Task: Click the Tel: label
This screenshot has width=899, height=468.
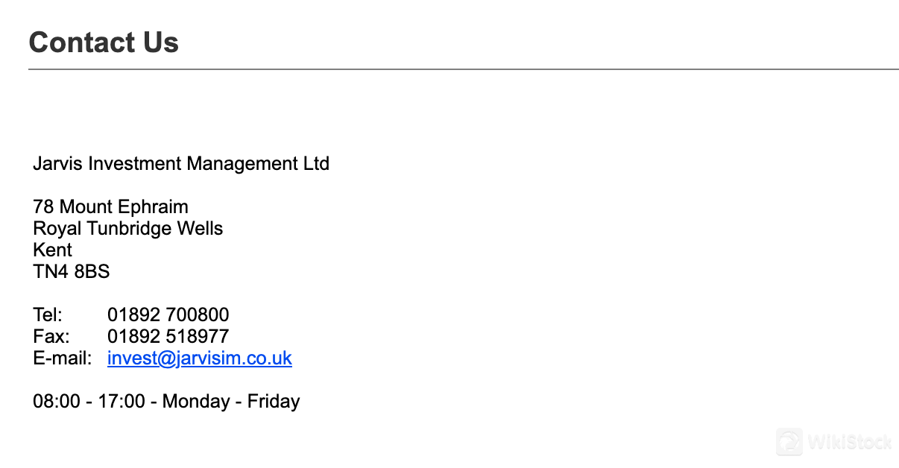Action: pyautogui.click(x=48, y=314)
